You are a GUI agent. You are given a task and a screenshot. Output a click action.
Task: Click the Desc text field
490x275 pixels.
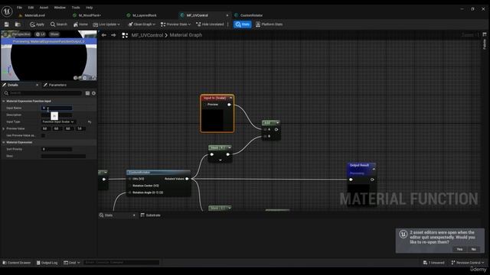64,156
